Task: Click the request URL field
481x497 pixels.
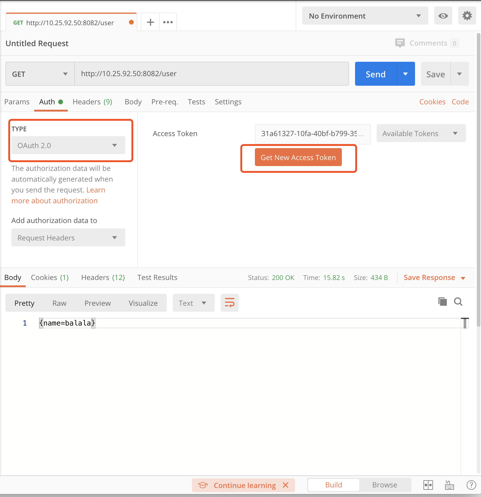Action: pyautogui.click(x=212, y=74)
